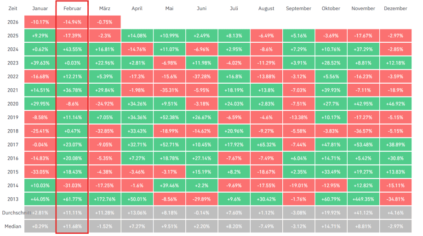This screenshot has height=236, width=423.
Task: Select the 2013 row label
Action: point(13,199)
